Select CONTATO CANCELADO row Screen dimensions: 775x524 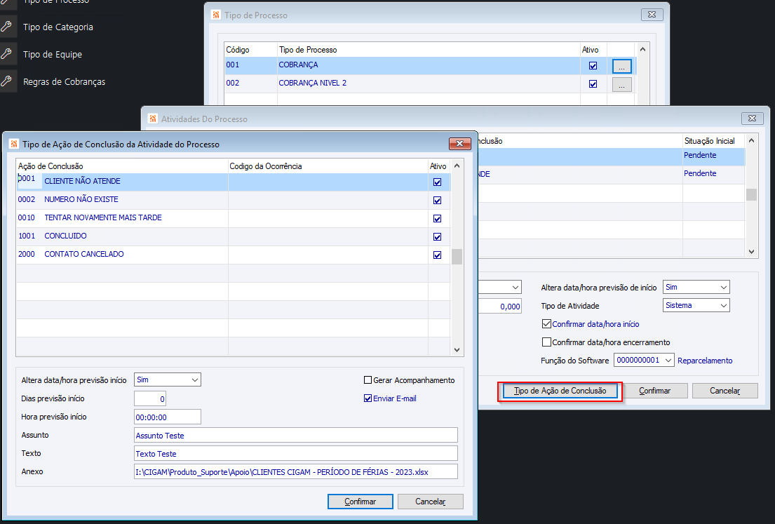click(x=234, y=255)
